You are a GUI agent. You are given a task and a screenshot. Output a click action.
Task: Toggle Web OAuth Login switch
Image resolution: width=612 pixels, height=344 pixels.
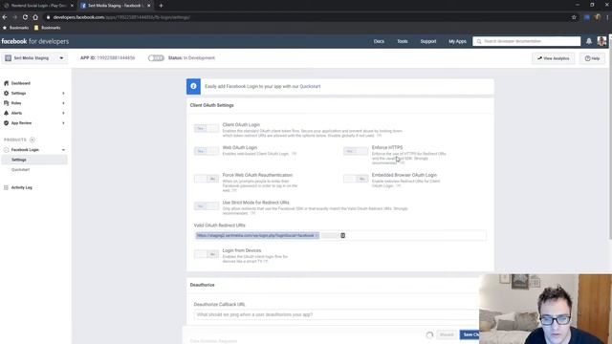(x=207, y=151)
